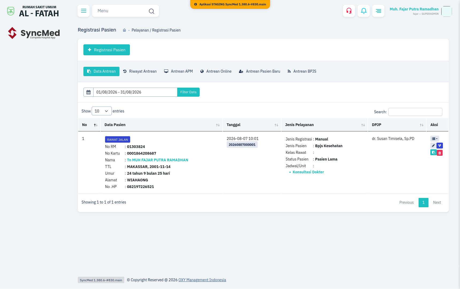This screenshot has width=460, height=289.
Task: Click user name Muh. Fajar Putra Ramadhan
Action: [414, 9]
